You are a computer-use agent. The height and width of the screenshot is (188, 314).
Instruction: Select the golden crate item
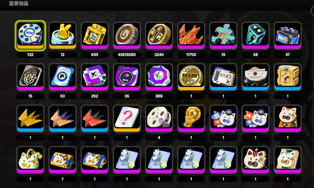(x=288, y=77)
